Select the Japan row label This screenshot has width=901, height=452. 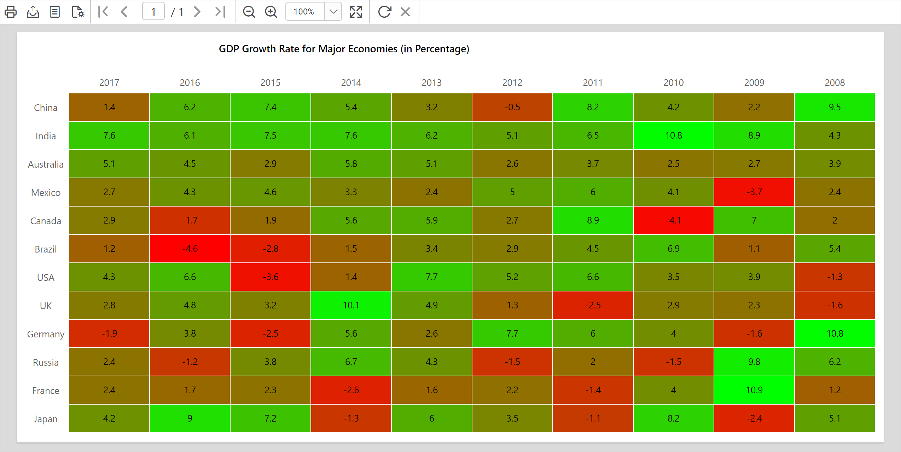(45, 419)
